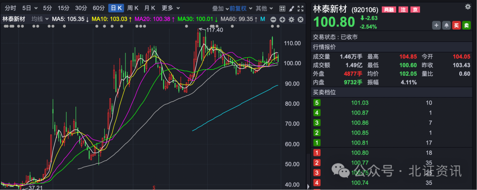Click the 今开 value 104.05
477x190 pixels.
(462, 56)
